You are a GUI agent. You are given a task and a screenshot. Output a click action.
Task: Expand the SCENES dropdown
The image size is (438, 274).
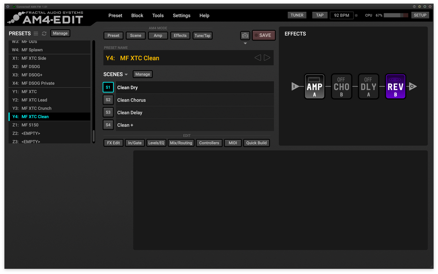(126, 74)
